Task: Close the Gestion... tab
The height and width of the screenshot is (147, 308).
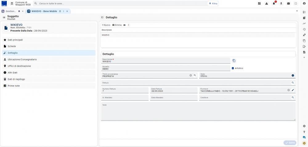Action: click(22, 11)
